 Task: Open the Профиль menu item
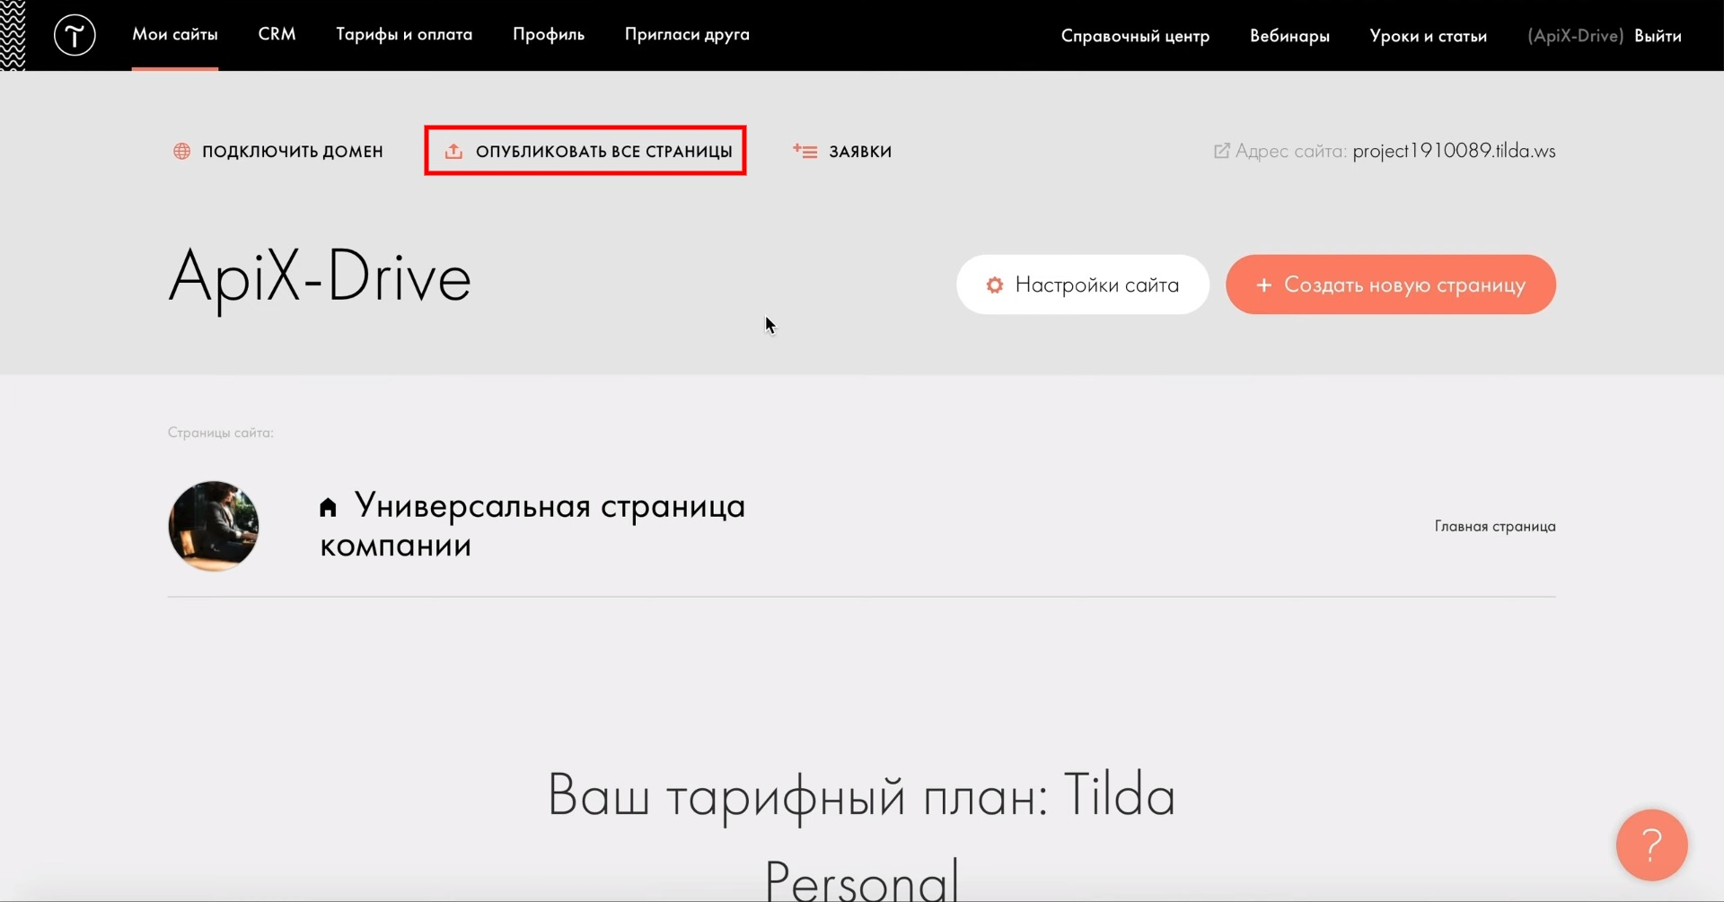tap(549, 35)
